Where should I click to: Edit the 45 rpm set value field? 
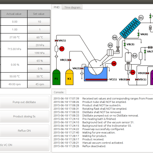point(39,84)
